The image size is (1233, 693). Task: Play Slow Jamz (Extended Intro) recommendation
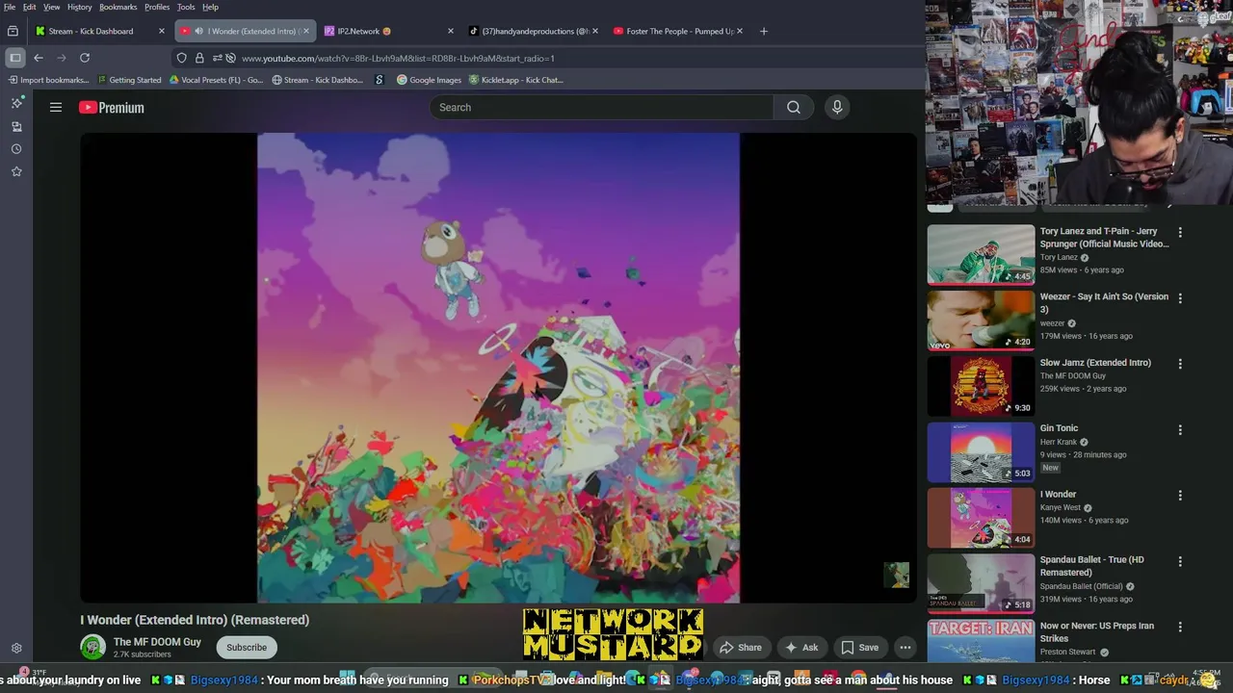[x=981, y=386]
